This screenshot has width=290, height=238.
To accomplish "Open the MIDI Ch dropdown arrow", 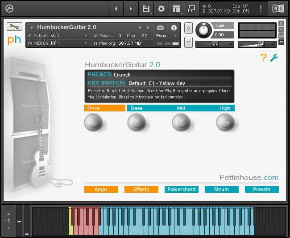I will 86,43.
